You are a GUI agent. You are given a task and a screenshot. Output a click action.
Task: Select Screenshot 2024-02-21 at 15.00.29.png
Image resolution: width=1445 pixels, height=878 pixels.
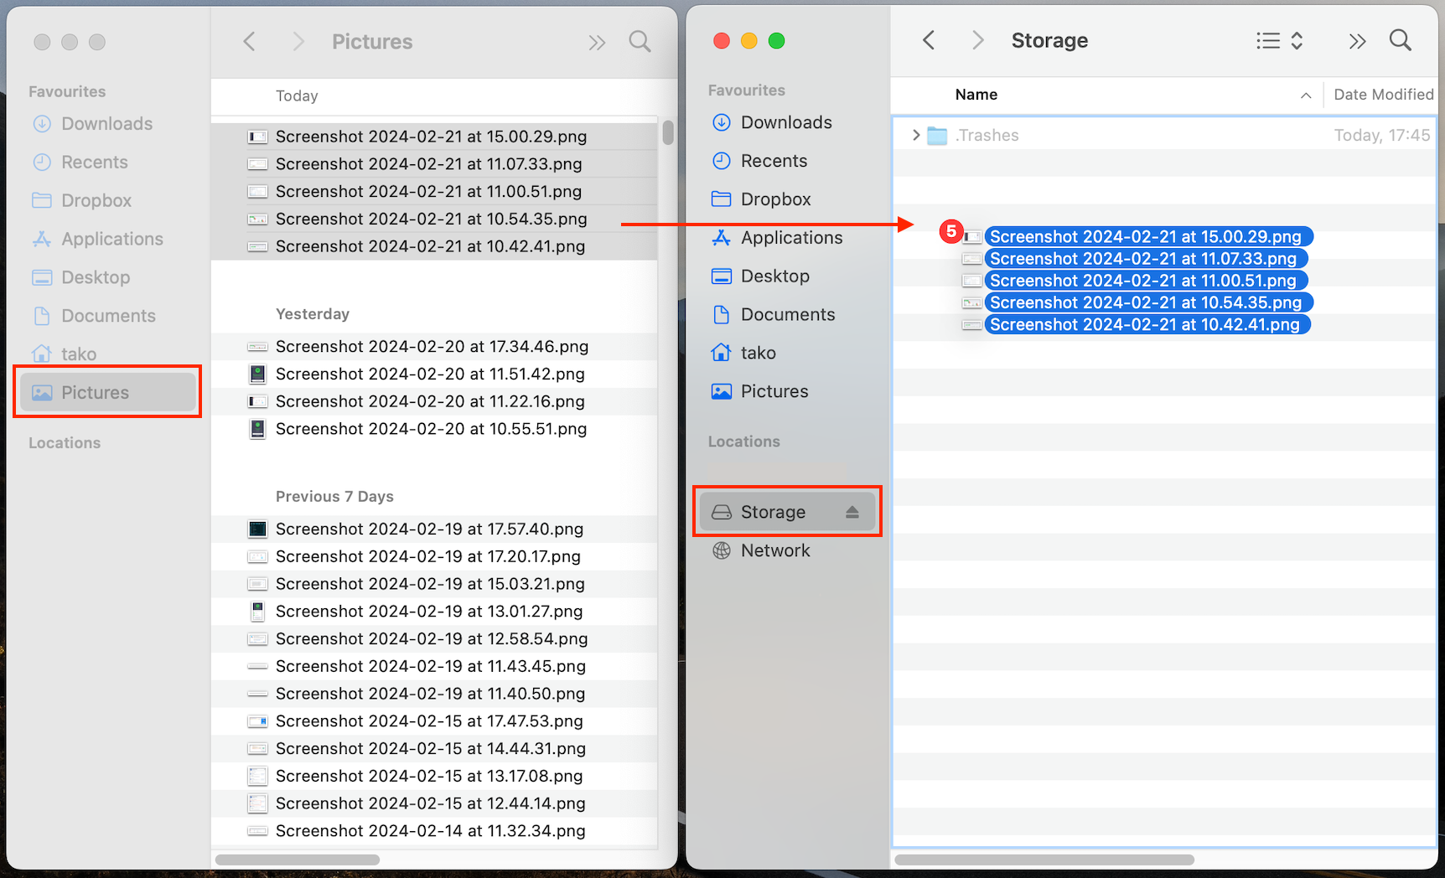pos(1147,236)
